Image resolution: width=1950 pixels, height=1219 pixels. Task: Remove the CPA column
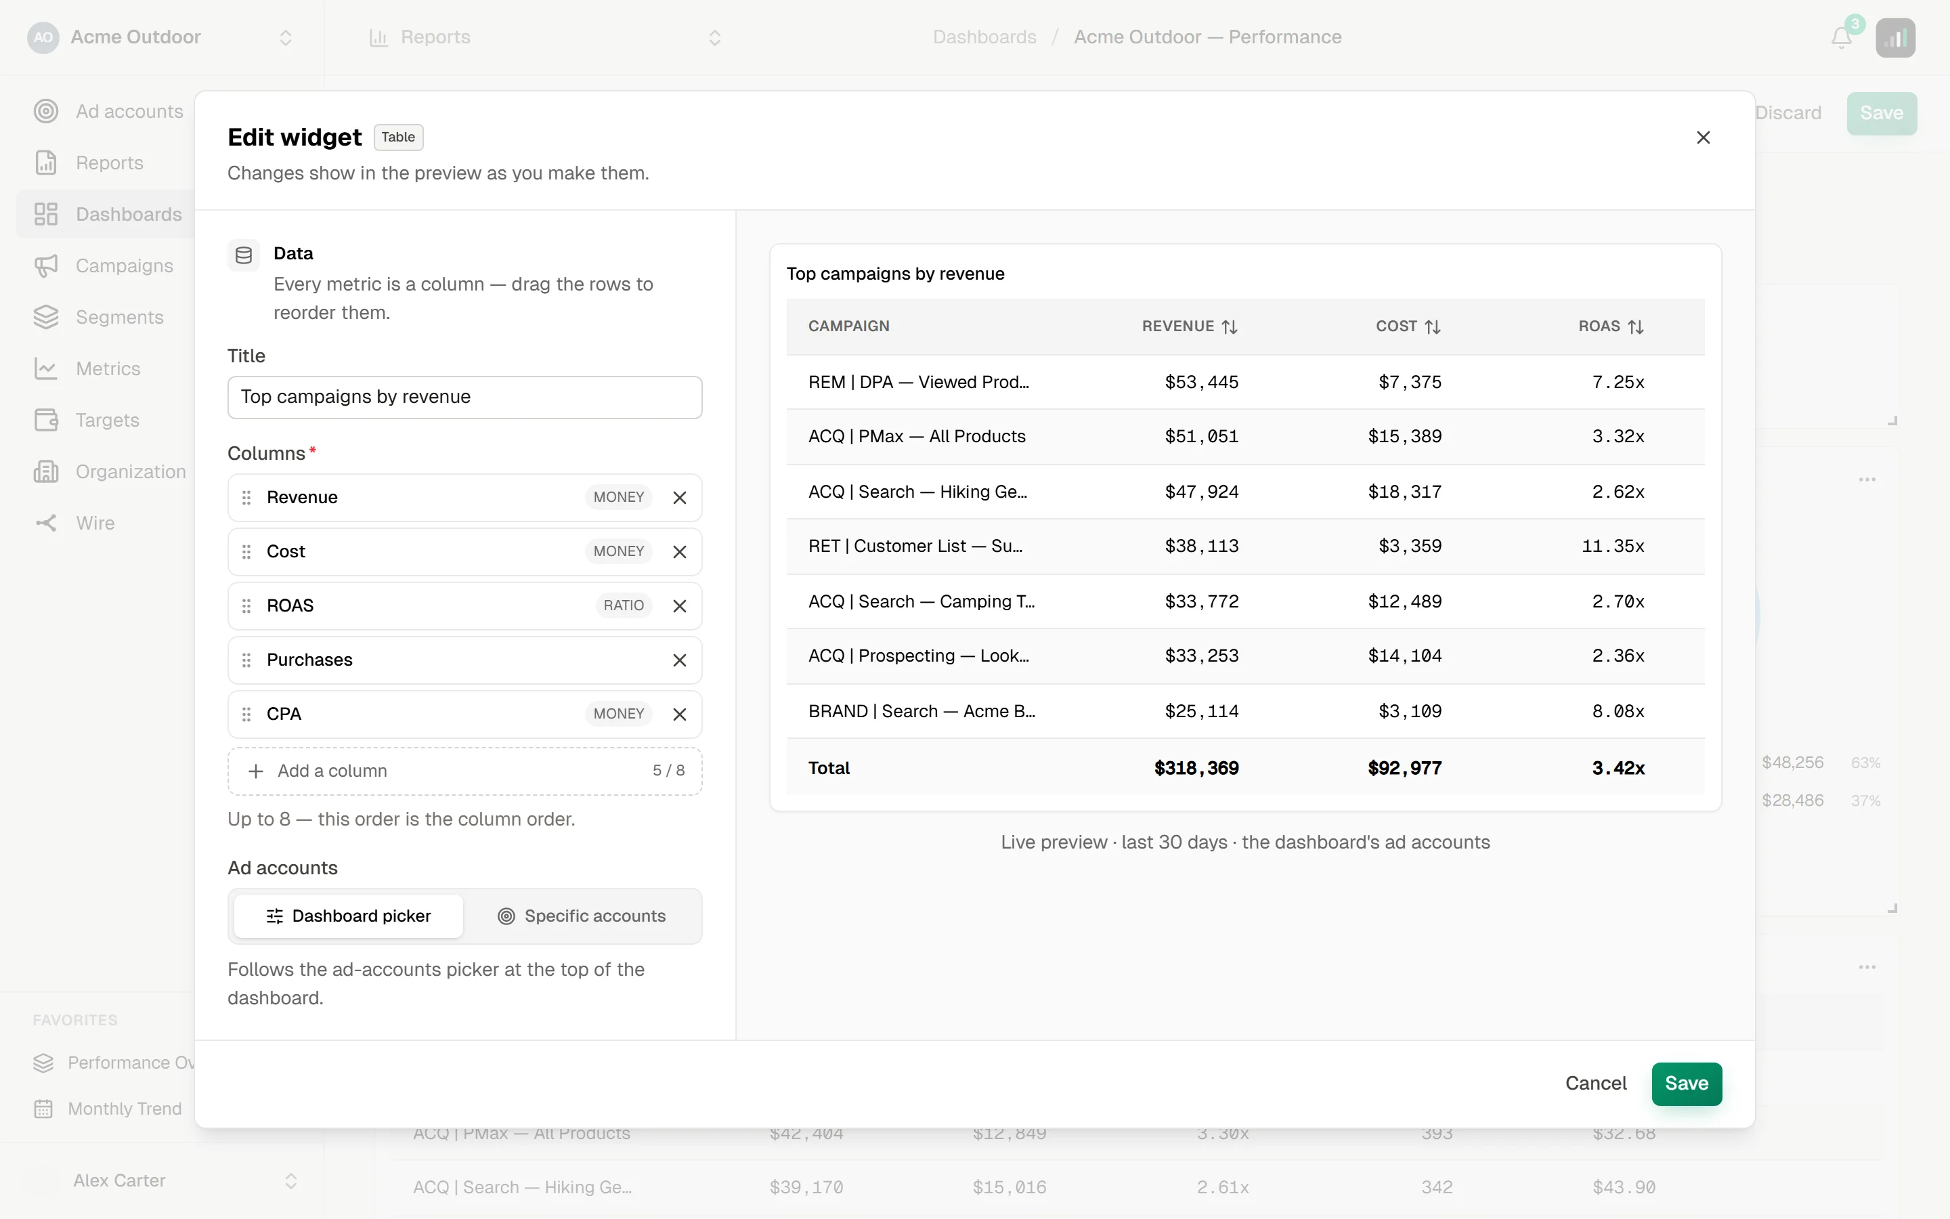tap(679, 714)
